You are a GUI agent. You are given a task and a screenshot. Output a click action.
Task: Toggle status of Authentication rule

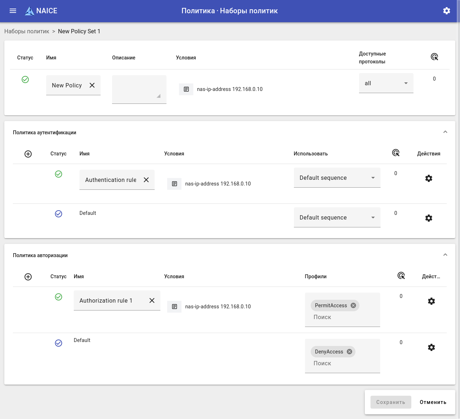pyautogui.click(x=58, y=174)
